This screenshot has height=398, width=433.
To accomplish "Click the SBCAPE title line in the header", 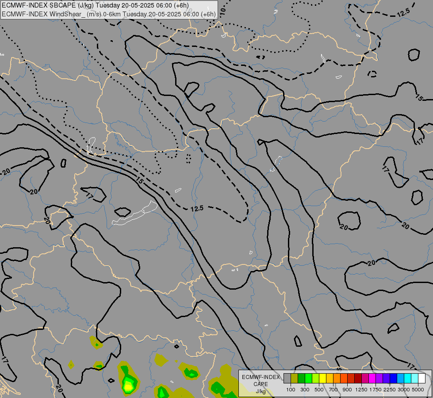I will click(95, 5).
